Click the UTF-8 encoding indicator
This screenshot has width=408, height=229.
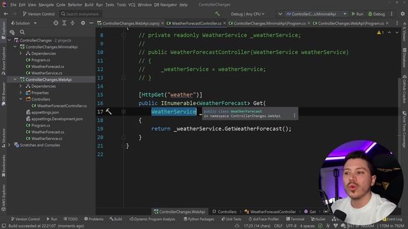(291, 226)
